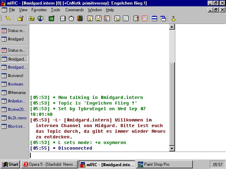Click the lightning bolt Connect icon
226x169 pixels.
(x=8, y=18)
